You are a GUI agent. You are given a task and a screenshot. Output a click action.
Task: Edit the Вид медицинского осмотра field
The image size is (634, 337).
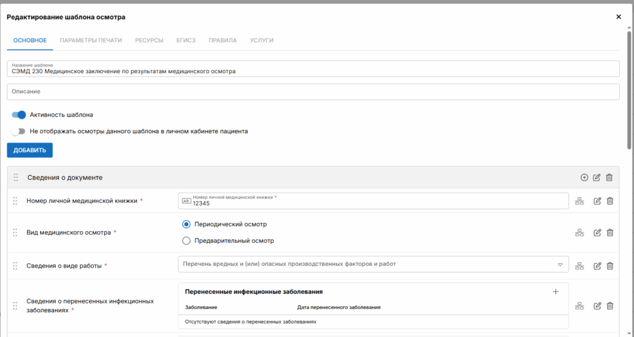597,233
